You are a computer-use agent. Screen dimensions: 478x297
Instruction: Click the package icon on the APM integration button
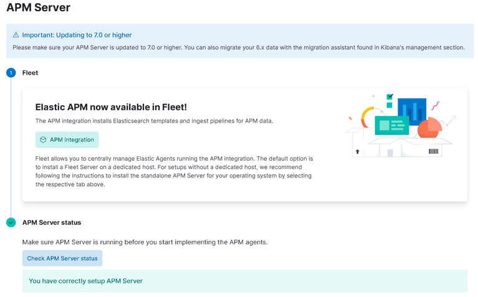[x=43, y=139]
